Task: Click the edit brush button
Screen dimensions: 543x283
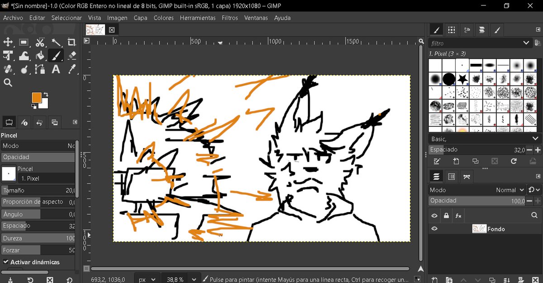Action: tap(437, 161)
